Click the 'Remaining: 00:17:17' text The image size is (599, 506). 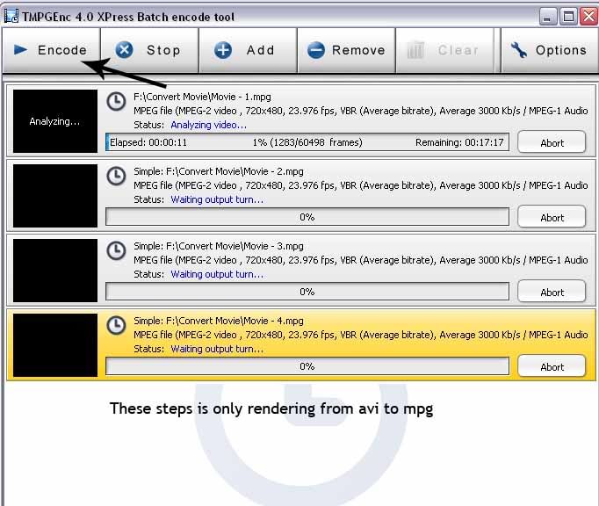pos(459,142)
